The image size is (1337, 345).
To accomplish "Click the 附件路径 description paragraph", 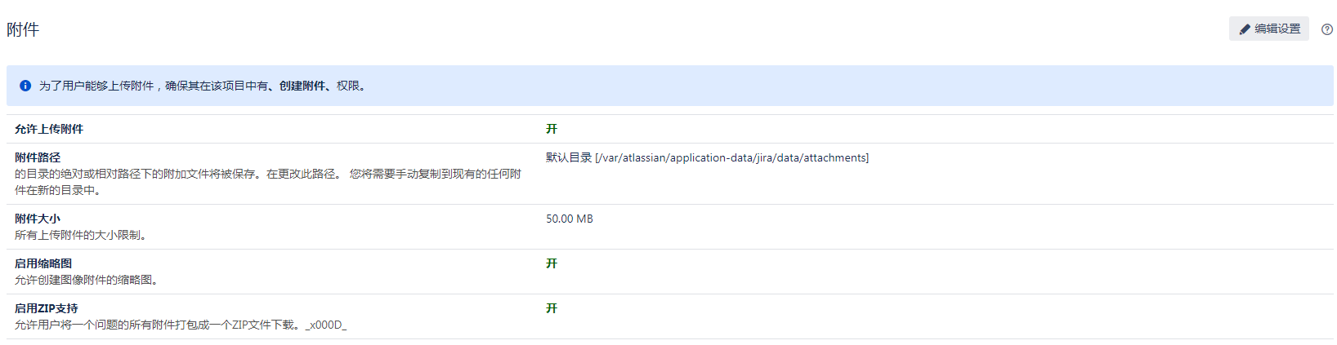I will pyautogui.click(x=268, y=182).
